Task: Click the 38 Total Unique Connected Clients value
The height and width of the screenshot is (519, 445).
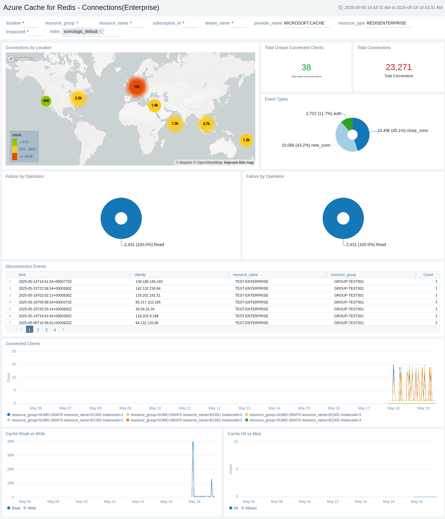Action: [x=306, y=67]
